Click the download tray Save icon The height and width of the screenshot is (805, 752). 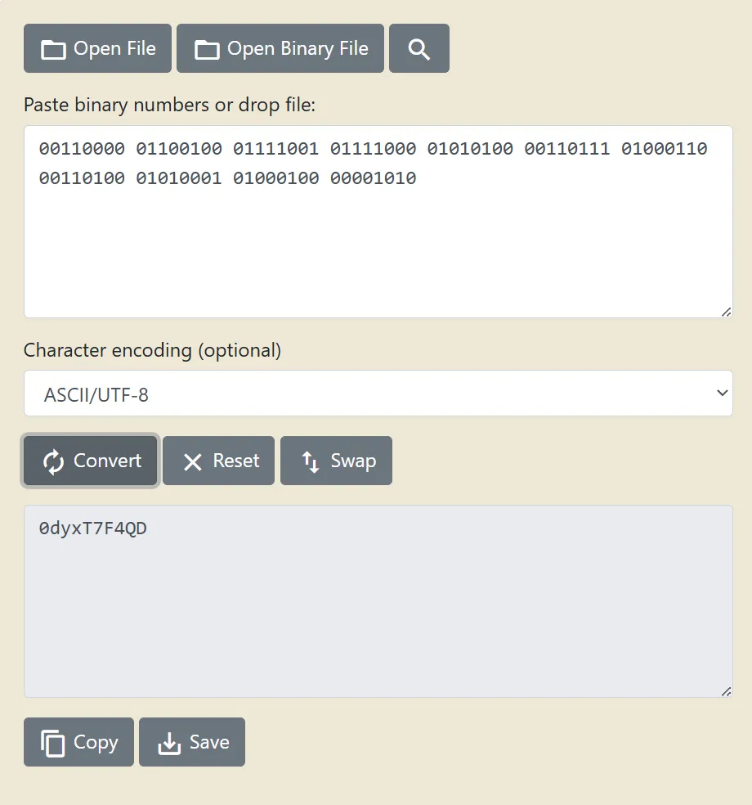(168, 744)
